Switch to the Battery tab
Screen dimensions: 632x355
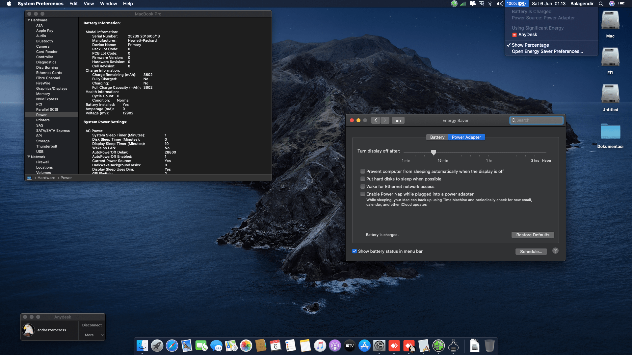[437, 137]
